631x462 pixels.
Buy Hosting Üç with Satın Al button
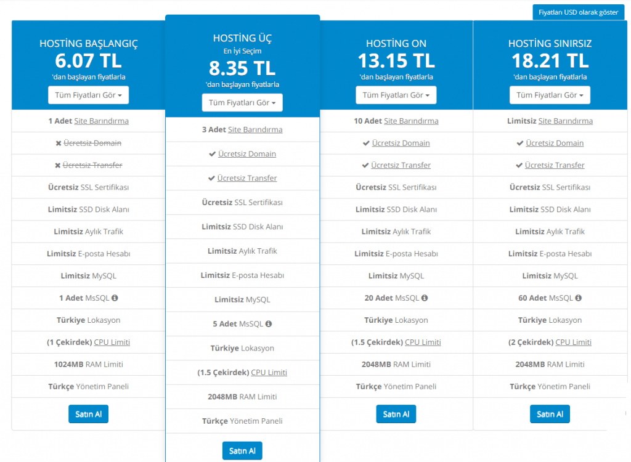point(242,451)
